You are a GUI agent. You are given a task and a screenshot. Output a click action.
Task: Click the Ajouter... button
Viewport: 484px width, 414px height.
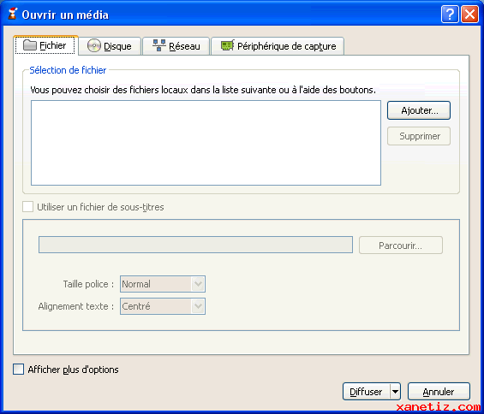[x=419, y=110]
